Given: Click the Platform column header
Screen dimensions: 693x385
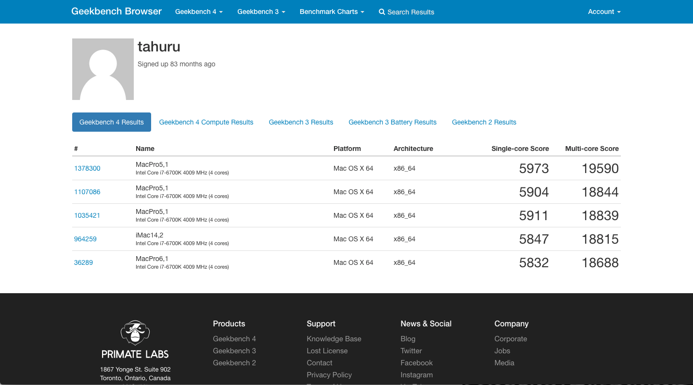Looking at the screenshot, I should 347,149.
